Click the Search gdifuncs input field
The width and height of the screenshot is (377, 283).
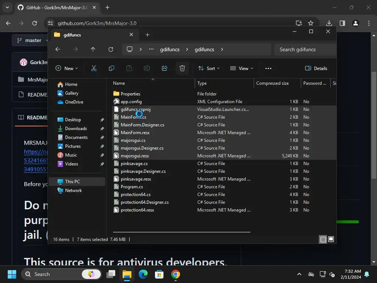coord(305,49)
